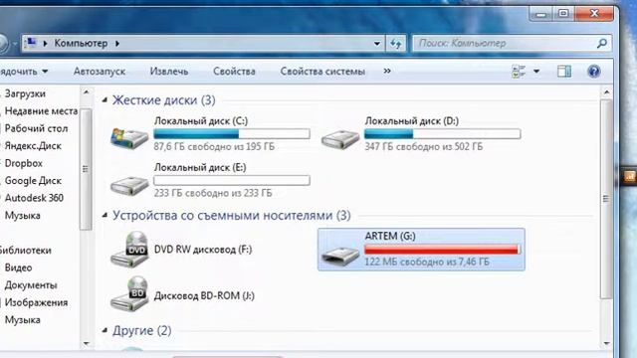Maximize the Explorer window
Viewport: 637px width, 358px height.
point(563,13)
